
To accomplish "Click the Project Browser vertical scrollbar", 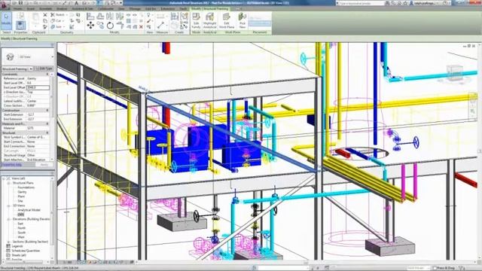I will [x=53, y=218].
